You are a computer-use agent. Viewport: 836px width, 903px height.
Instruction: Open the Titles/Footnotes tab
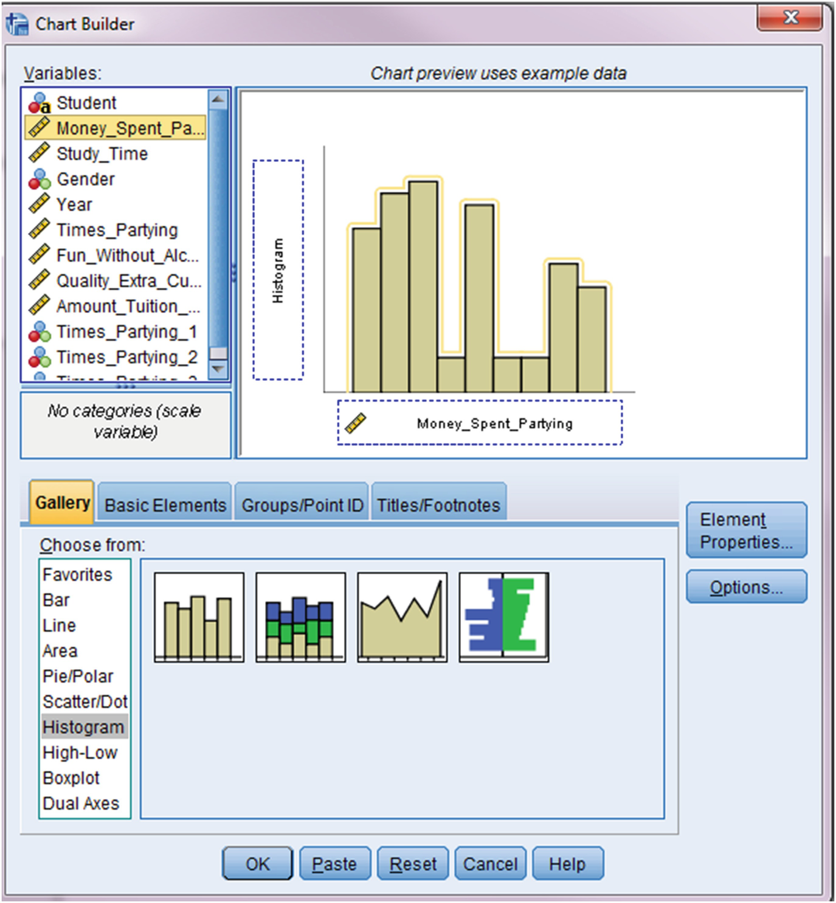(438, 504)
